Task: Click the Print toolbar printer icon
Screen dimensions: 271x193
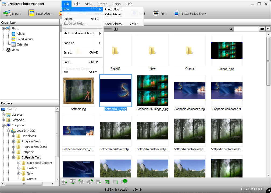Action: [x=156, y=13]
